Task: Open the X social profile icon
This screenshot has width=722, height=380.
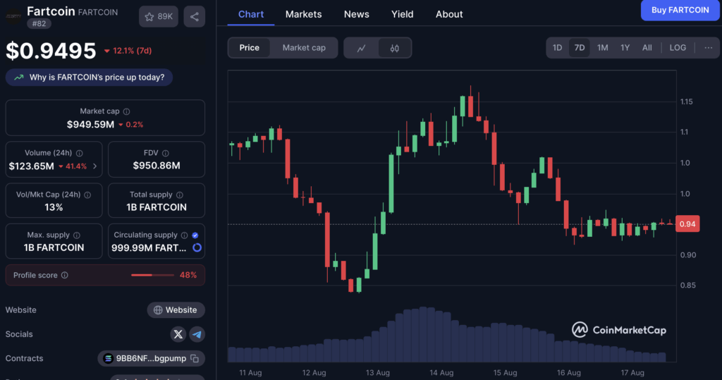Action: click(178, 334)
